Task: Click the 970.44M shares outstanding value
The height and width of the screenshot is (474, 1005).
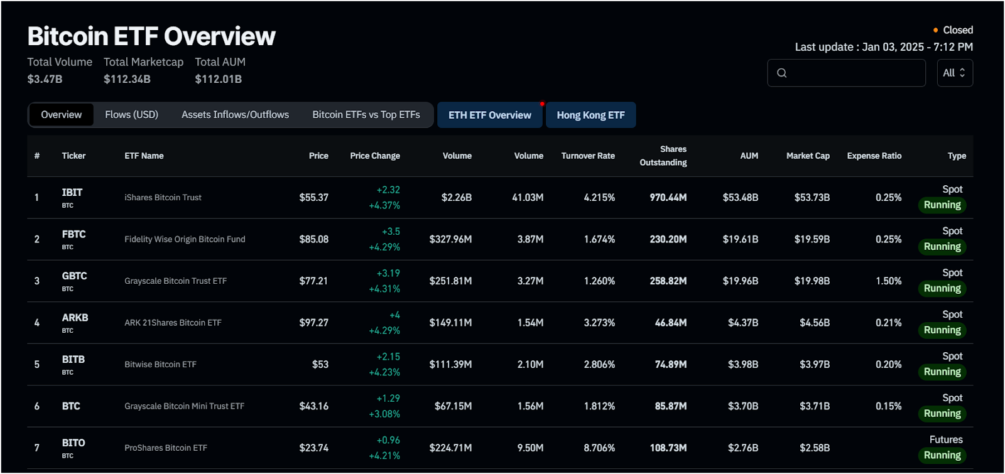Action: (x=668, y=197)
